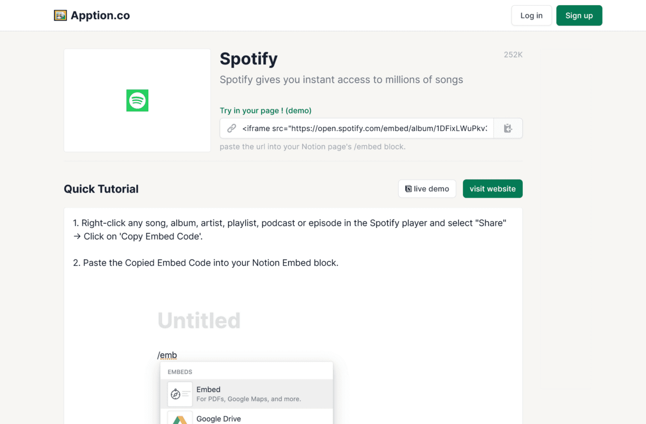Click the green Spotify logo
This screenshot has width=646, height=424.
[137, 100]
